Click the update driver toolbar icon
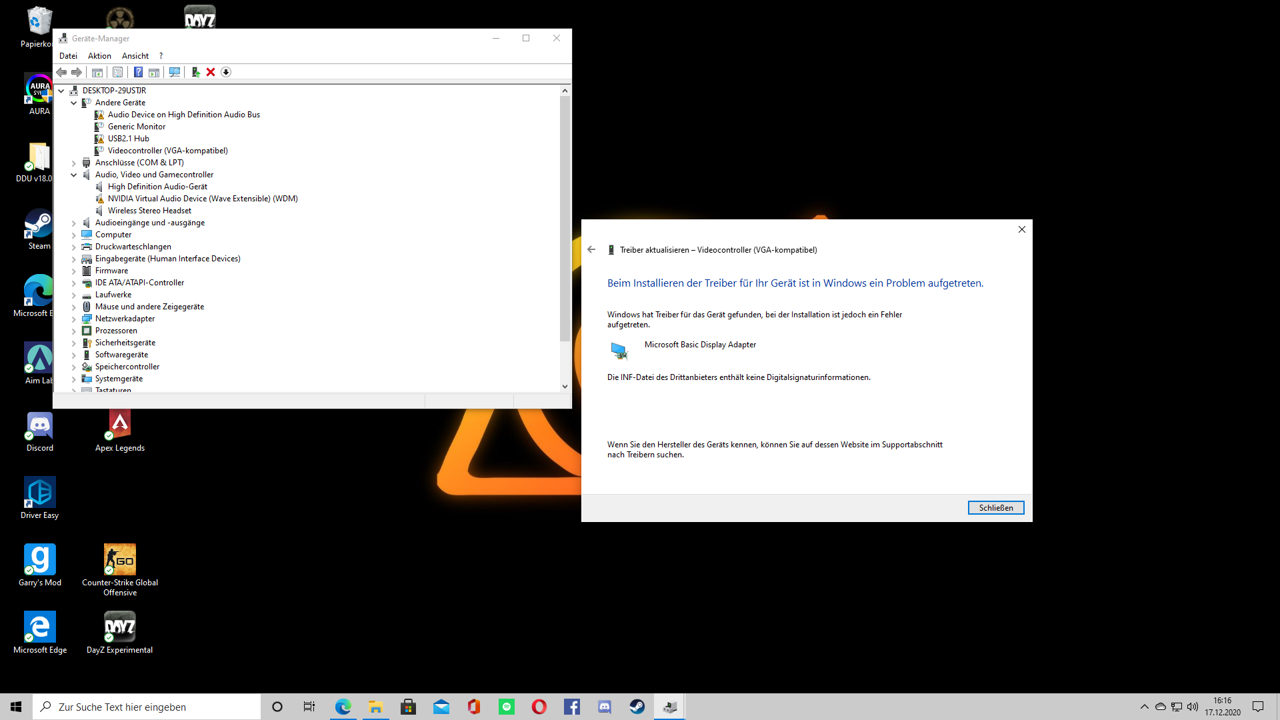This screenshot has width=1280, height=720. (x=195, y=72)
